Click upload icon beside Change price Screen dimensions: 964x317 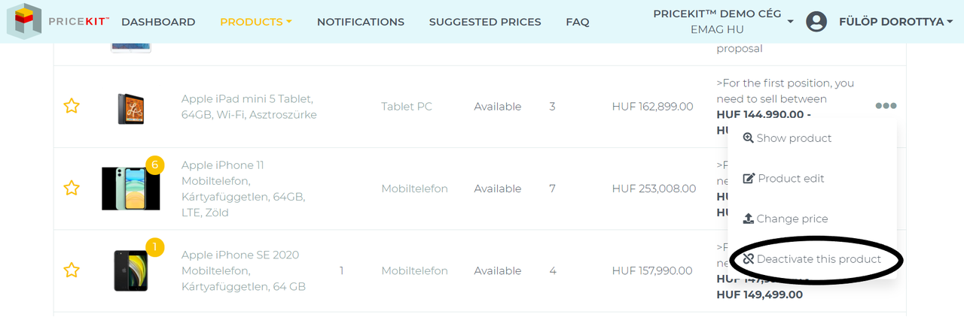point(748,219)
